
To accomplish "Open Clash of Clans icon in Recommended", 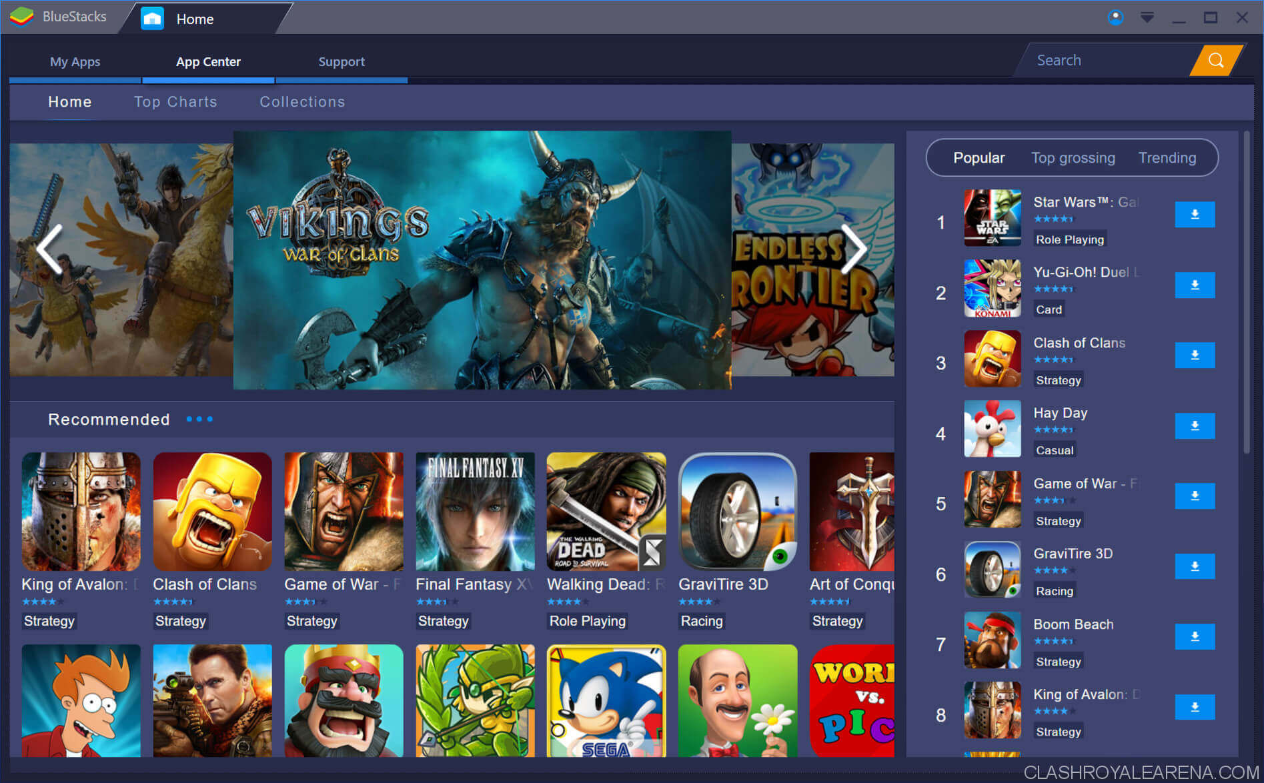I will pyautogui.click(x=212, y=512).
